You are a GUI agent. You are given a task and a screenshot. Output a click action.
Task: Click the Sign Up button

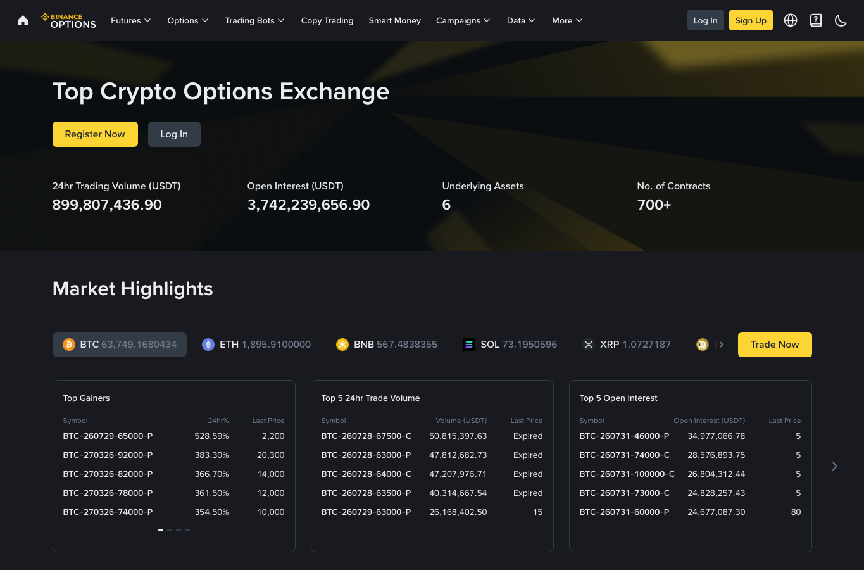tap(751, 20)
